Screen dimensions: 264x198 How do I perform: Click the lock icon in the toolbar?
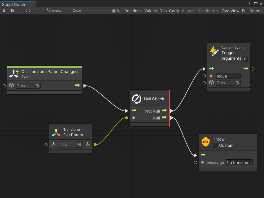point(4,11)
